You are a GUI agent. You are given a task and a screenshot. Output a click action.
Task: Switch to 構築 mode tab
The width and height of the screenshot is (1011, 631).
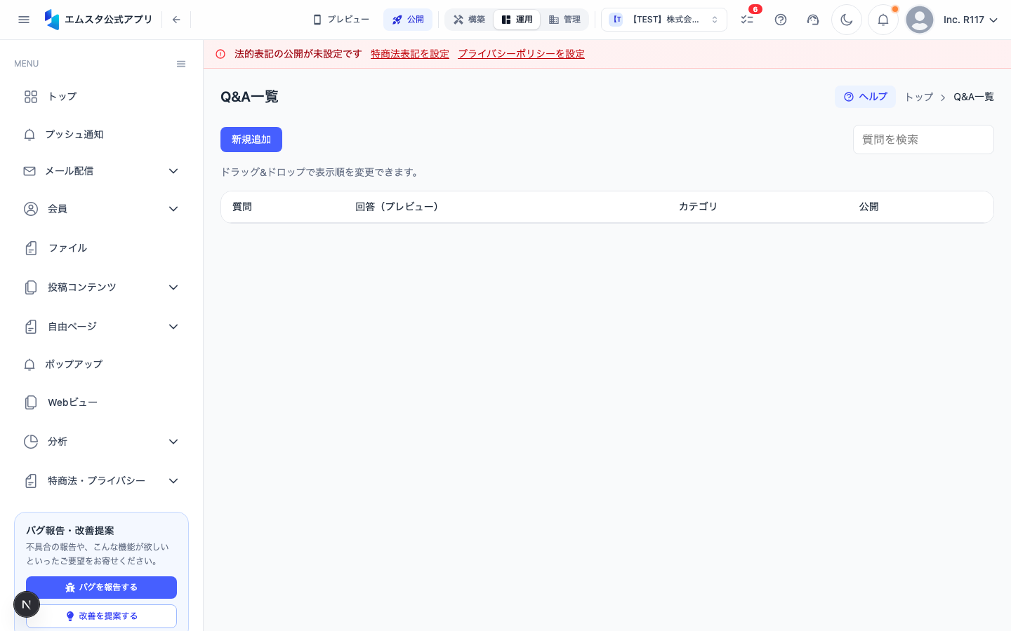click(x=469, y=20)
